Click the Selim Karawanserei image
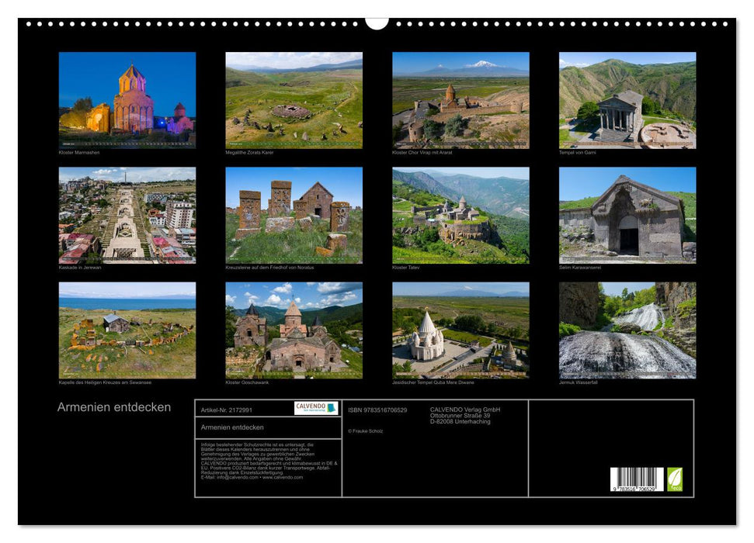 pyautogui.click(x=629, y=214)
